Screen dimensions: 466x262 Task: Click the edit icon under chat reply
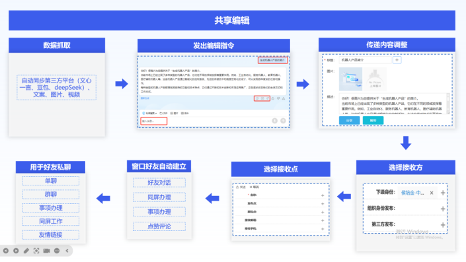[x=262, y=98]
